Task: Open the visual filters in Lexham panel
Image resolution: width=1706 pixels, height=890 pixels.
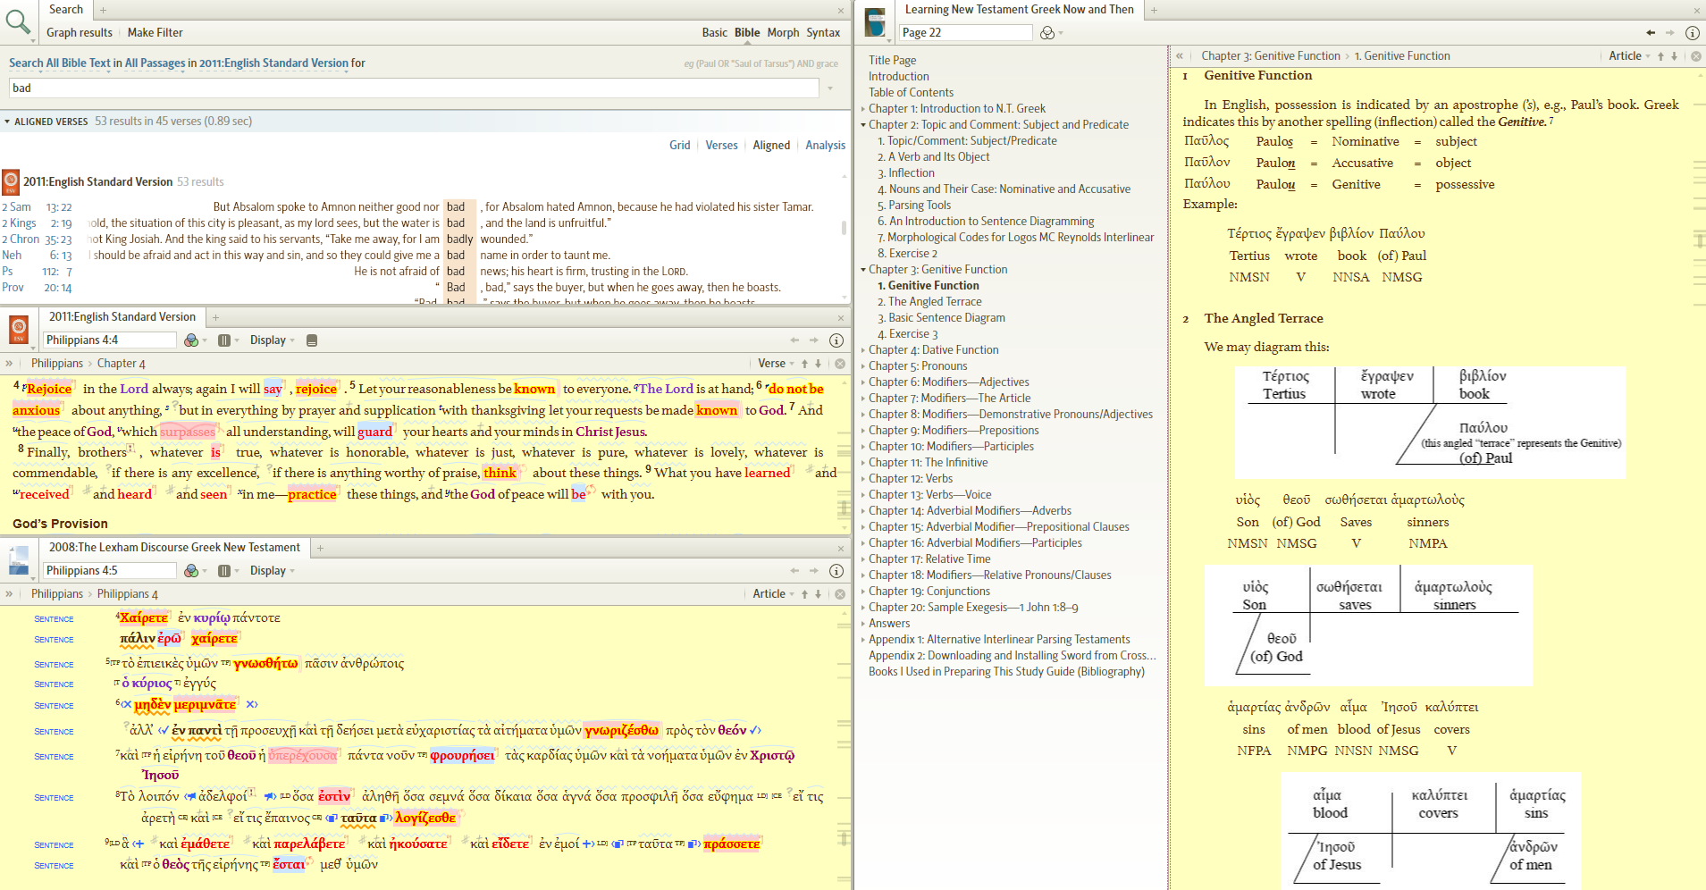Action: (x=191, y=571)
